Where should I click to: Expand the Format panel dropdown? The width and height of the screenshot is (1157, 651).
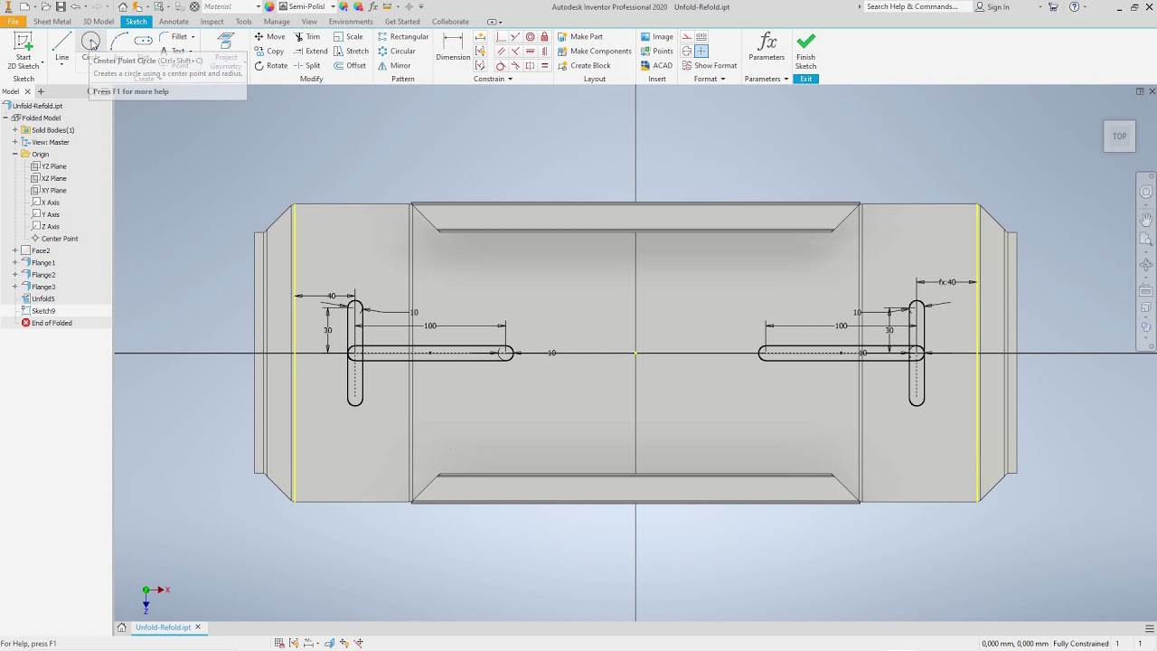[723, 79]
